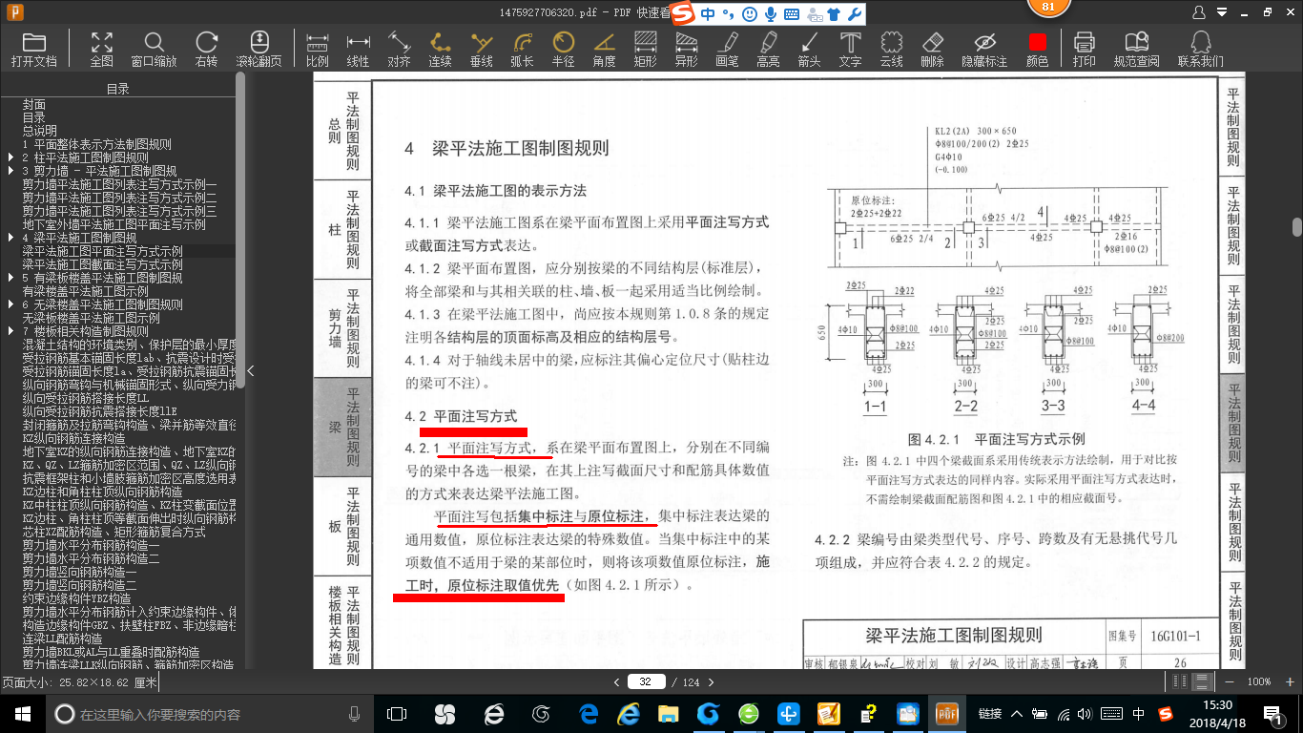1303x733 pixels.
Task: Select the 高亮 highlighter tool
Action: [x=768, y=50]
